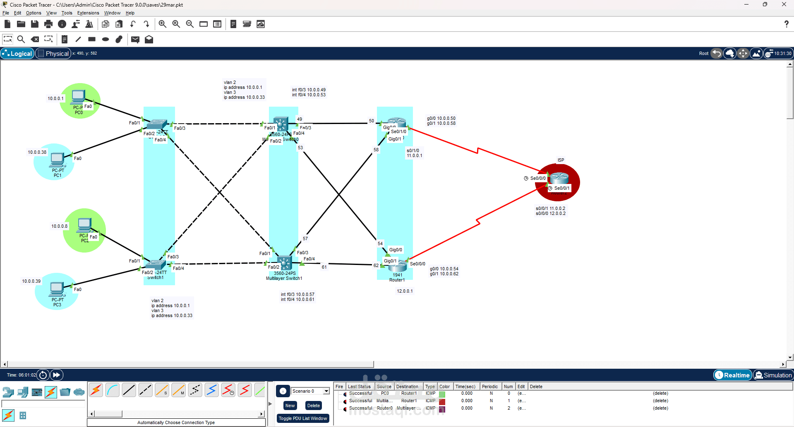Open the User Profile icon
The width and height of the screenshot is (794, 427).
(76, 24)
